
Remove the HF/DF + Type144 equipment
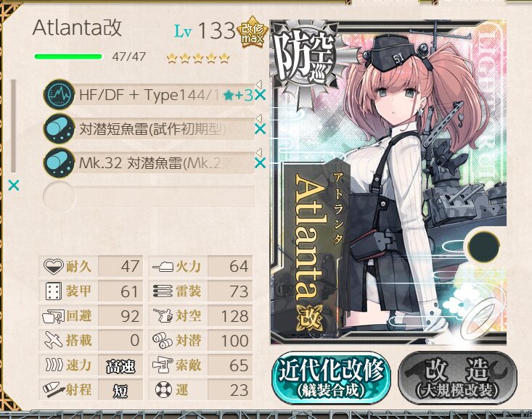(260, 95)
